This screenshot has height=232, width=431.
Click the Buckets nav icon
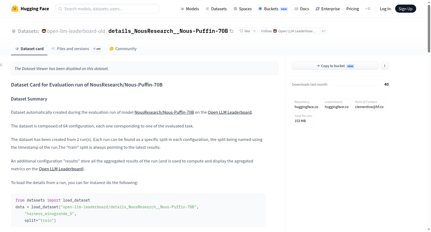(260, 9)
